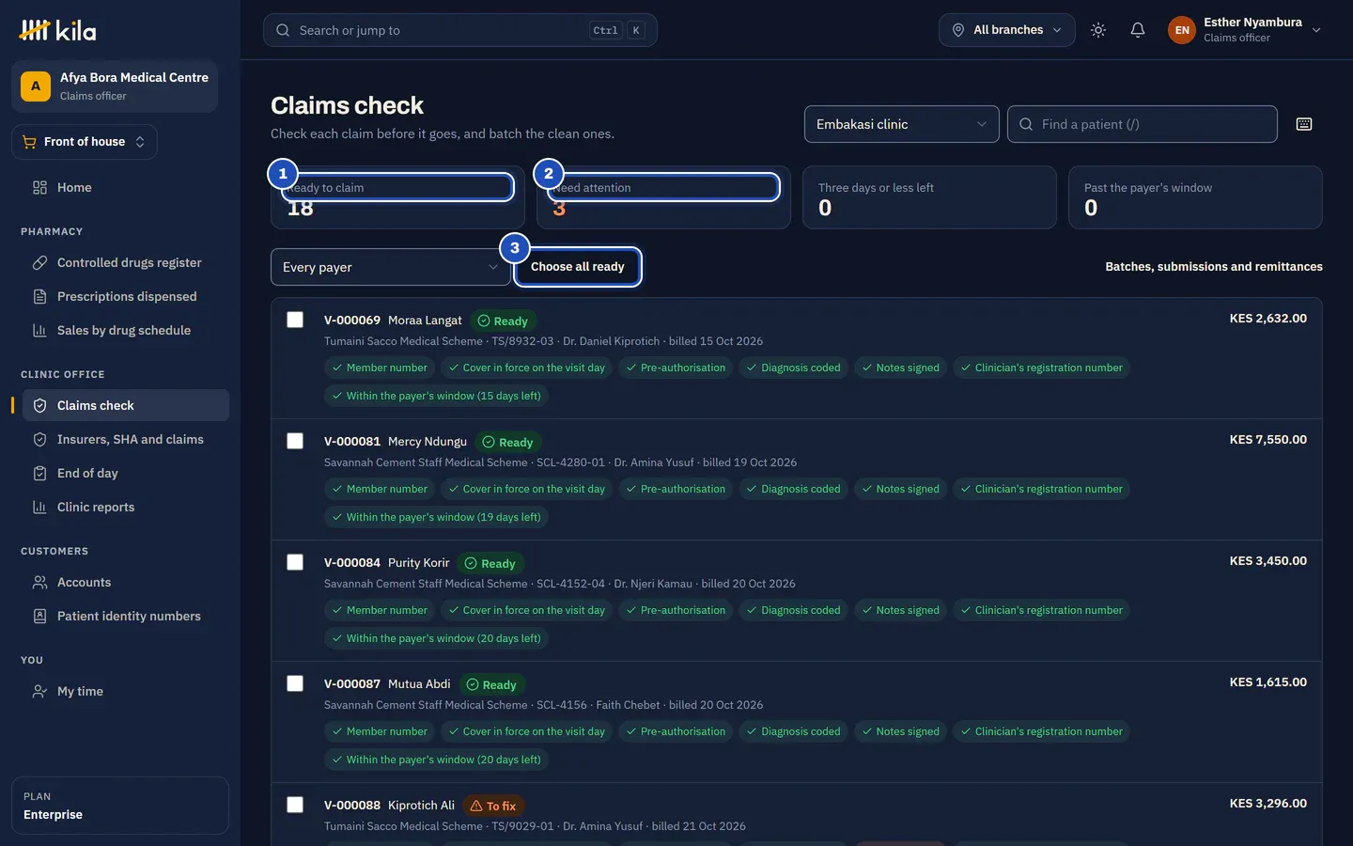Open the Every payer filter dropdown
Screen dimensions: 1353x846
[x=391, y=267]
